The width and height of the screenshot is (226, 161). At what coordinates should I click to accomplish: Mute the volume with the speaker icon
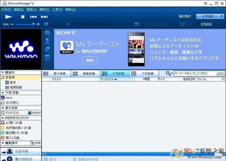point(46,24)
